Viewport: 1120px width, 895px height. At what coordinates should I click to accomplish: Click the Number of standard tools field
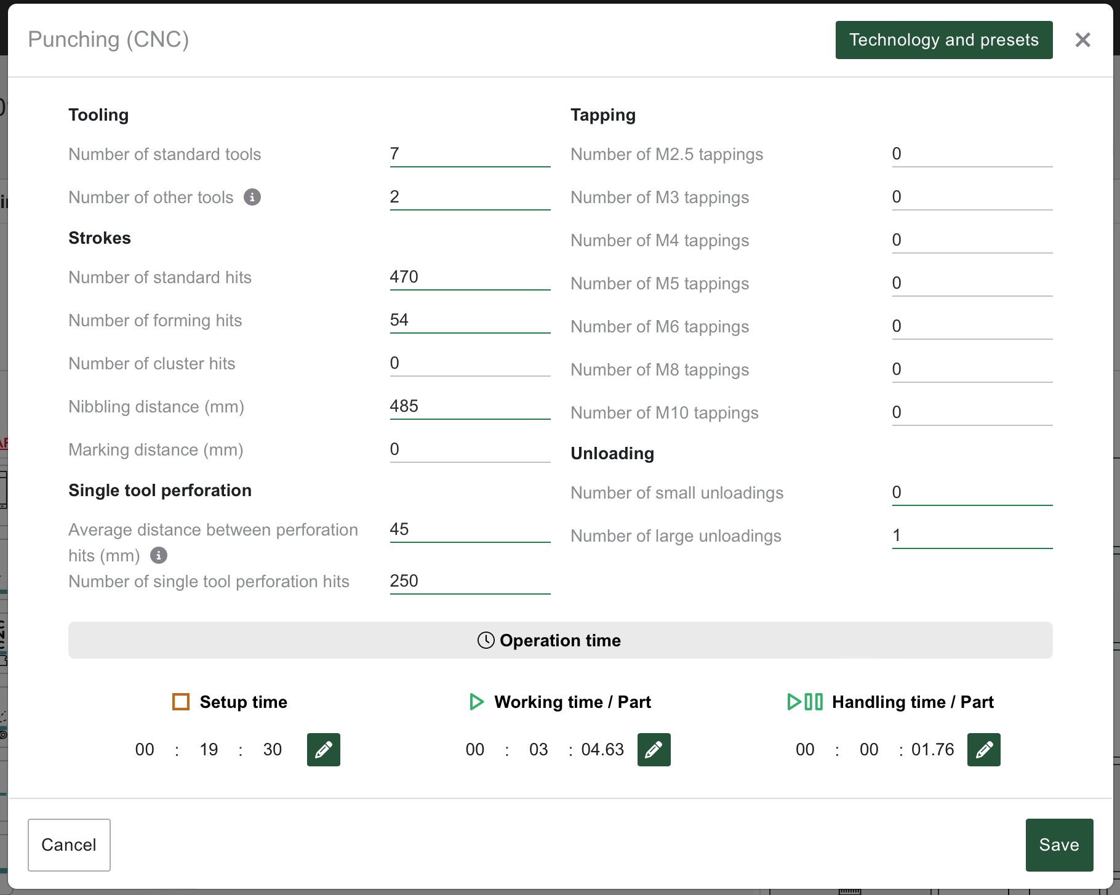click(470, 154)
